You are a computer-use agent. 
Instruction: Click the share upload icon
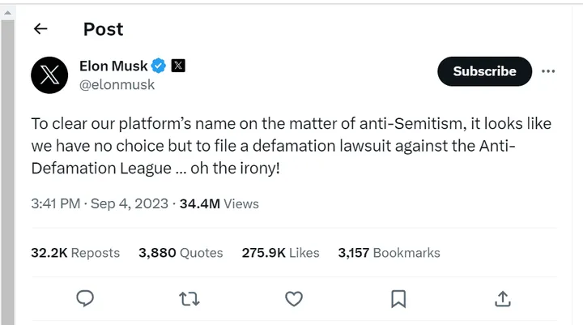(502, 299)
